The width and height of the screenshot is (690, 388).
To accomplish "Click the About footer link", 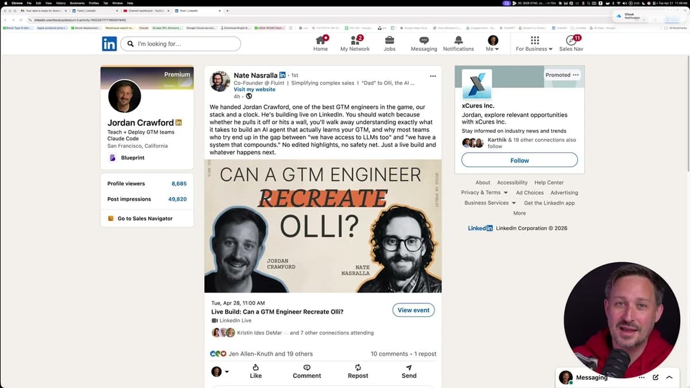I will [483, 183].
